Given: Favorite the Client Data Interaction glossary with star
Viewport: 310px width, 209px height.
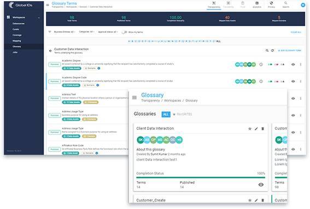Looking at the screenshot, I should point(250,129).
